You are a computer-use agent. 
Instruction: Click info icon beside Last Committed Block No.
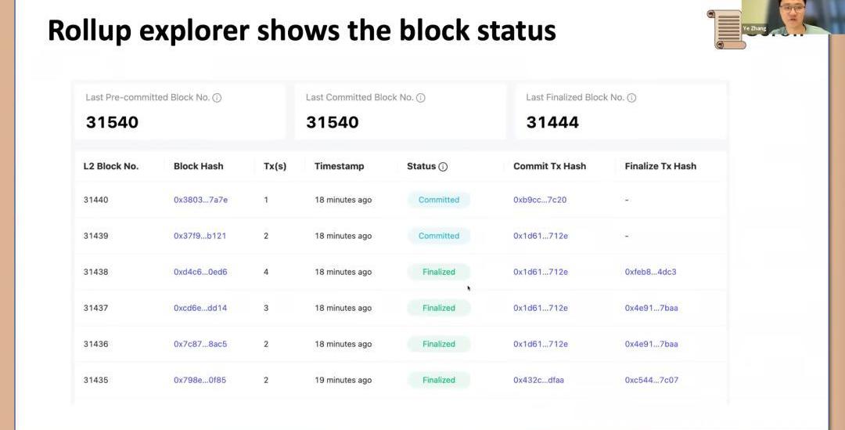420,98
